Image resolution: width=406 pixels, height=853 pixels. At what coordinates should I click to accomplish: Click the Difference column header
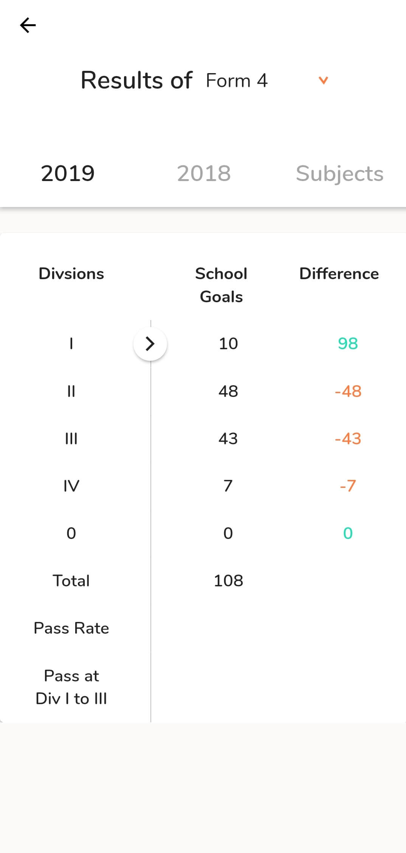coord(339,273)
